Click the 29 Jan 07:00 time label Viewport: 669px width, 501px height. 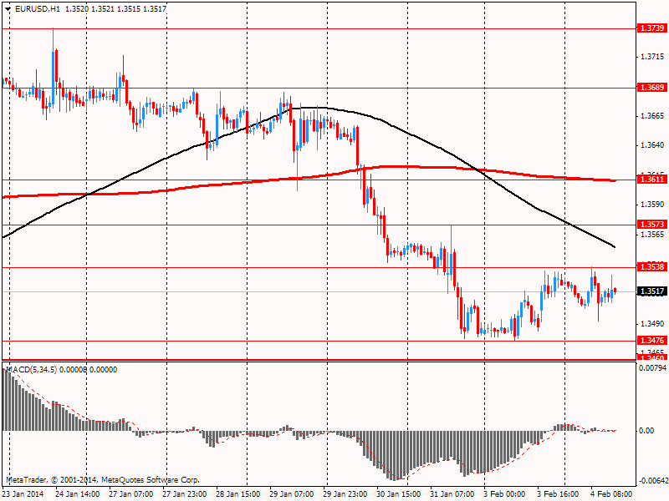tap(291, 494)
